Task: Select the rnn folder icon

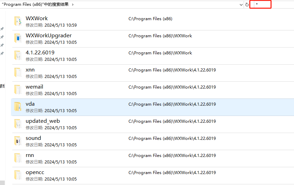Action: click(18, 158)
